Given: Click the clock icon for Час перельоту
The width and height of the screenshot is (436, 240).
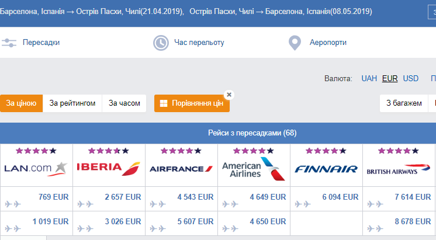Looking at the screenshot, I should tap(161, 43).
